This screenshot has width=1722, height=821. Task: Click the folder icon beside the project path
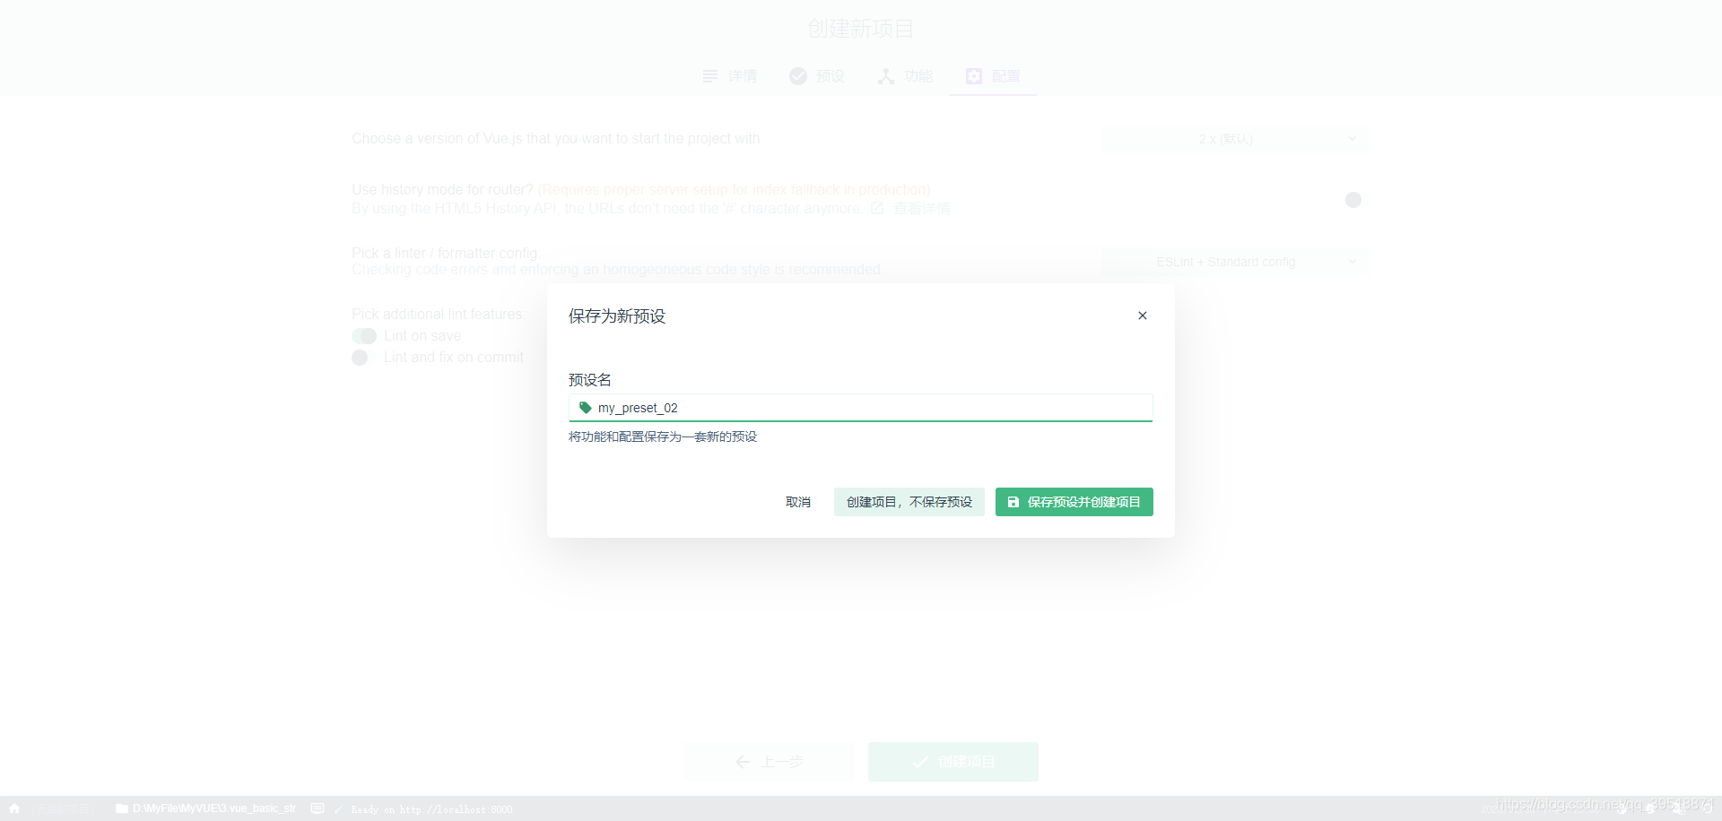click(x=120, y=808)
